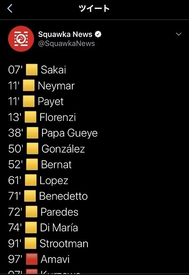This screenshot has height=275, width=189.
Task: Tap the yellow card emoji beside Neymar
Action: coord(29,86)
